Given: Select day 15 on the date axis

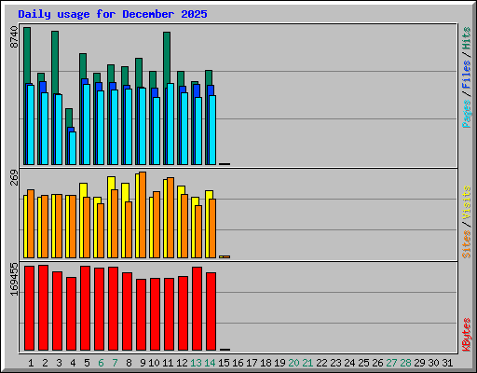Looking at the screenshot, I should pyautogui.click(x=224, y=363).
